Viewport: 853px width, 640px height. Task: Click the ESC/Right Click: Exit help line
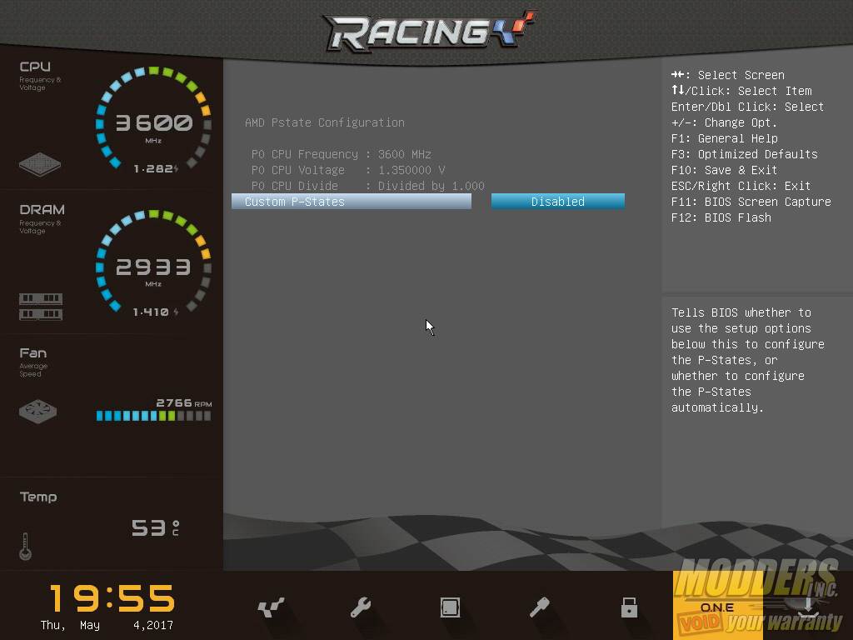tap(741, 186)
